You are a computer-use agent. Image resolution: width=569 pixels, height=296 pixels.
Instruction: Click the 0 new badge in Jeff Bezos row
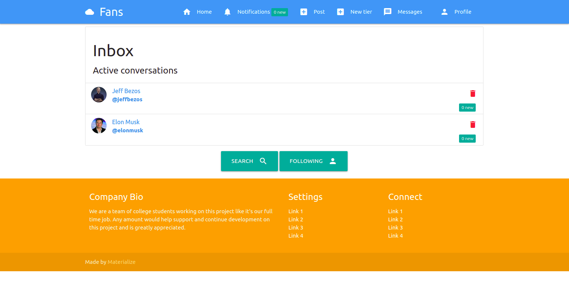[x=467, y=108]
